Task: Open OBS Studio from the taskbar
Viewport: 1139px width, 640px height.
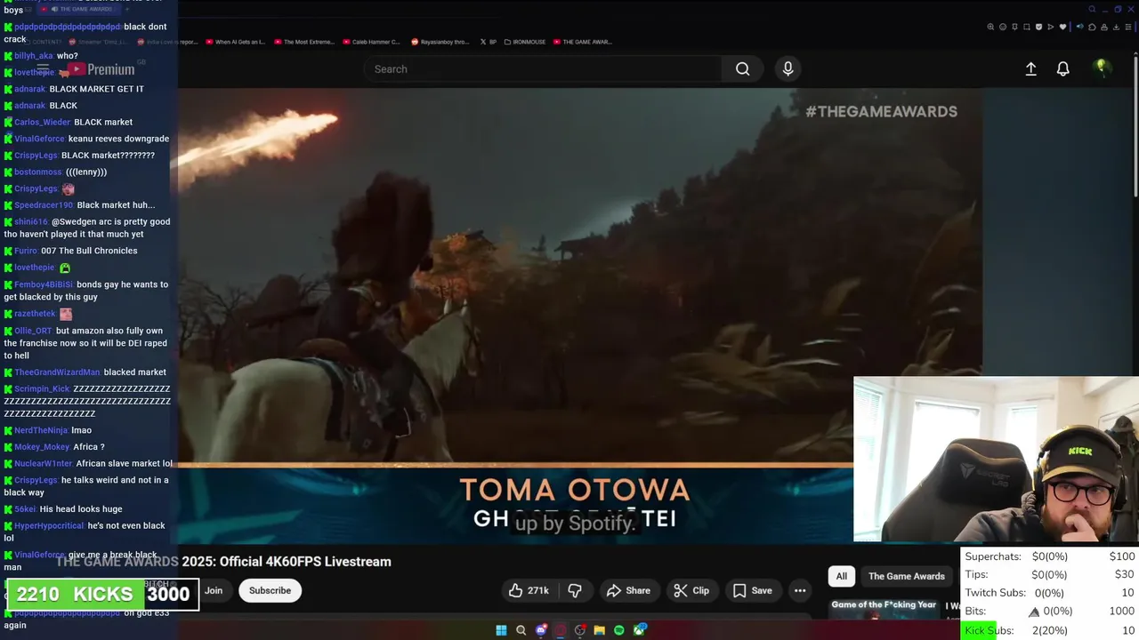Action: tap(579, 630)
